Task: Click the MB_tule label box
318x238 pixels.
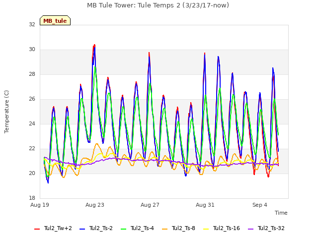Action: [55, 20]
